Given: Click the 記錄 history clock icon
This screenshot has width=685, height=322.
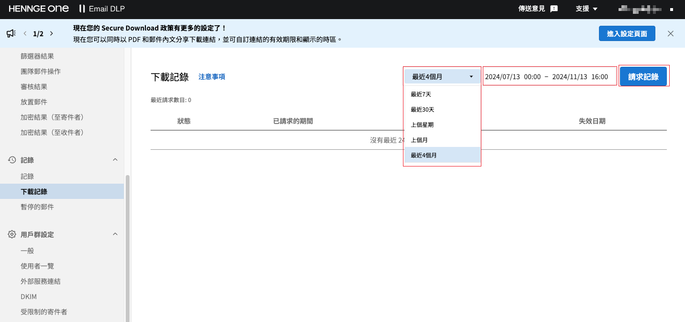Looking at the screenshot, I should click(x=12, y=160).
